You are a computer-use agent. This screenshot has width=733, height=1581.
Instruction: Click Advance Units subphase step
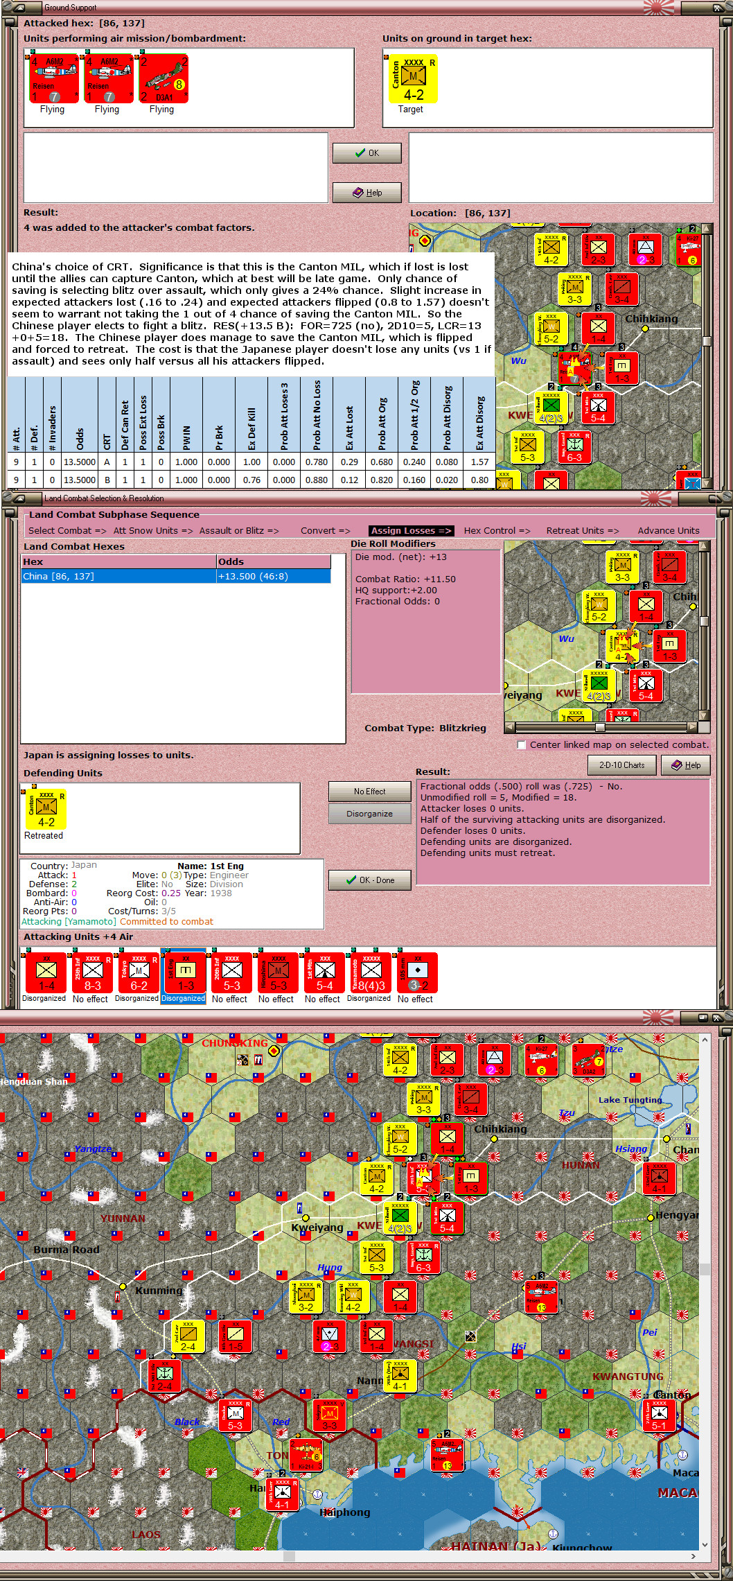click(669, 531)
